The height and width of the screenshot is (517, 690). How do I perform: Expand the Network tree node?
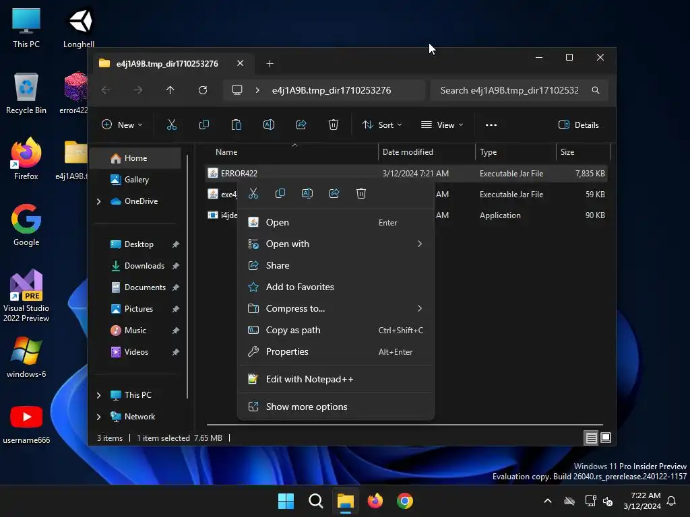point(98,417)
